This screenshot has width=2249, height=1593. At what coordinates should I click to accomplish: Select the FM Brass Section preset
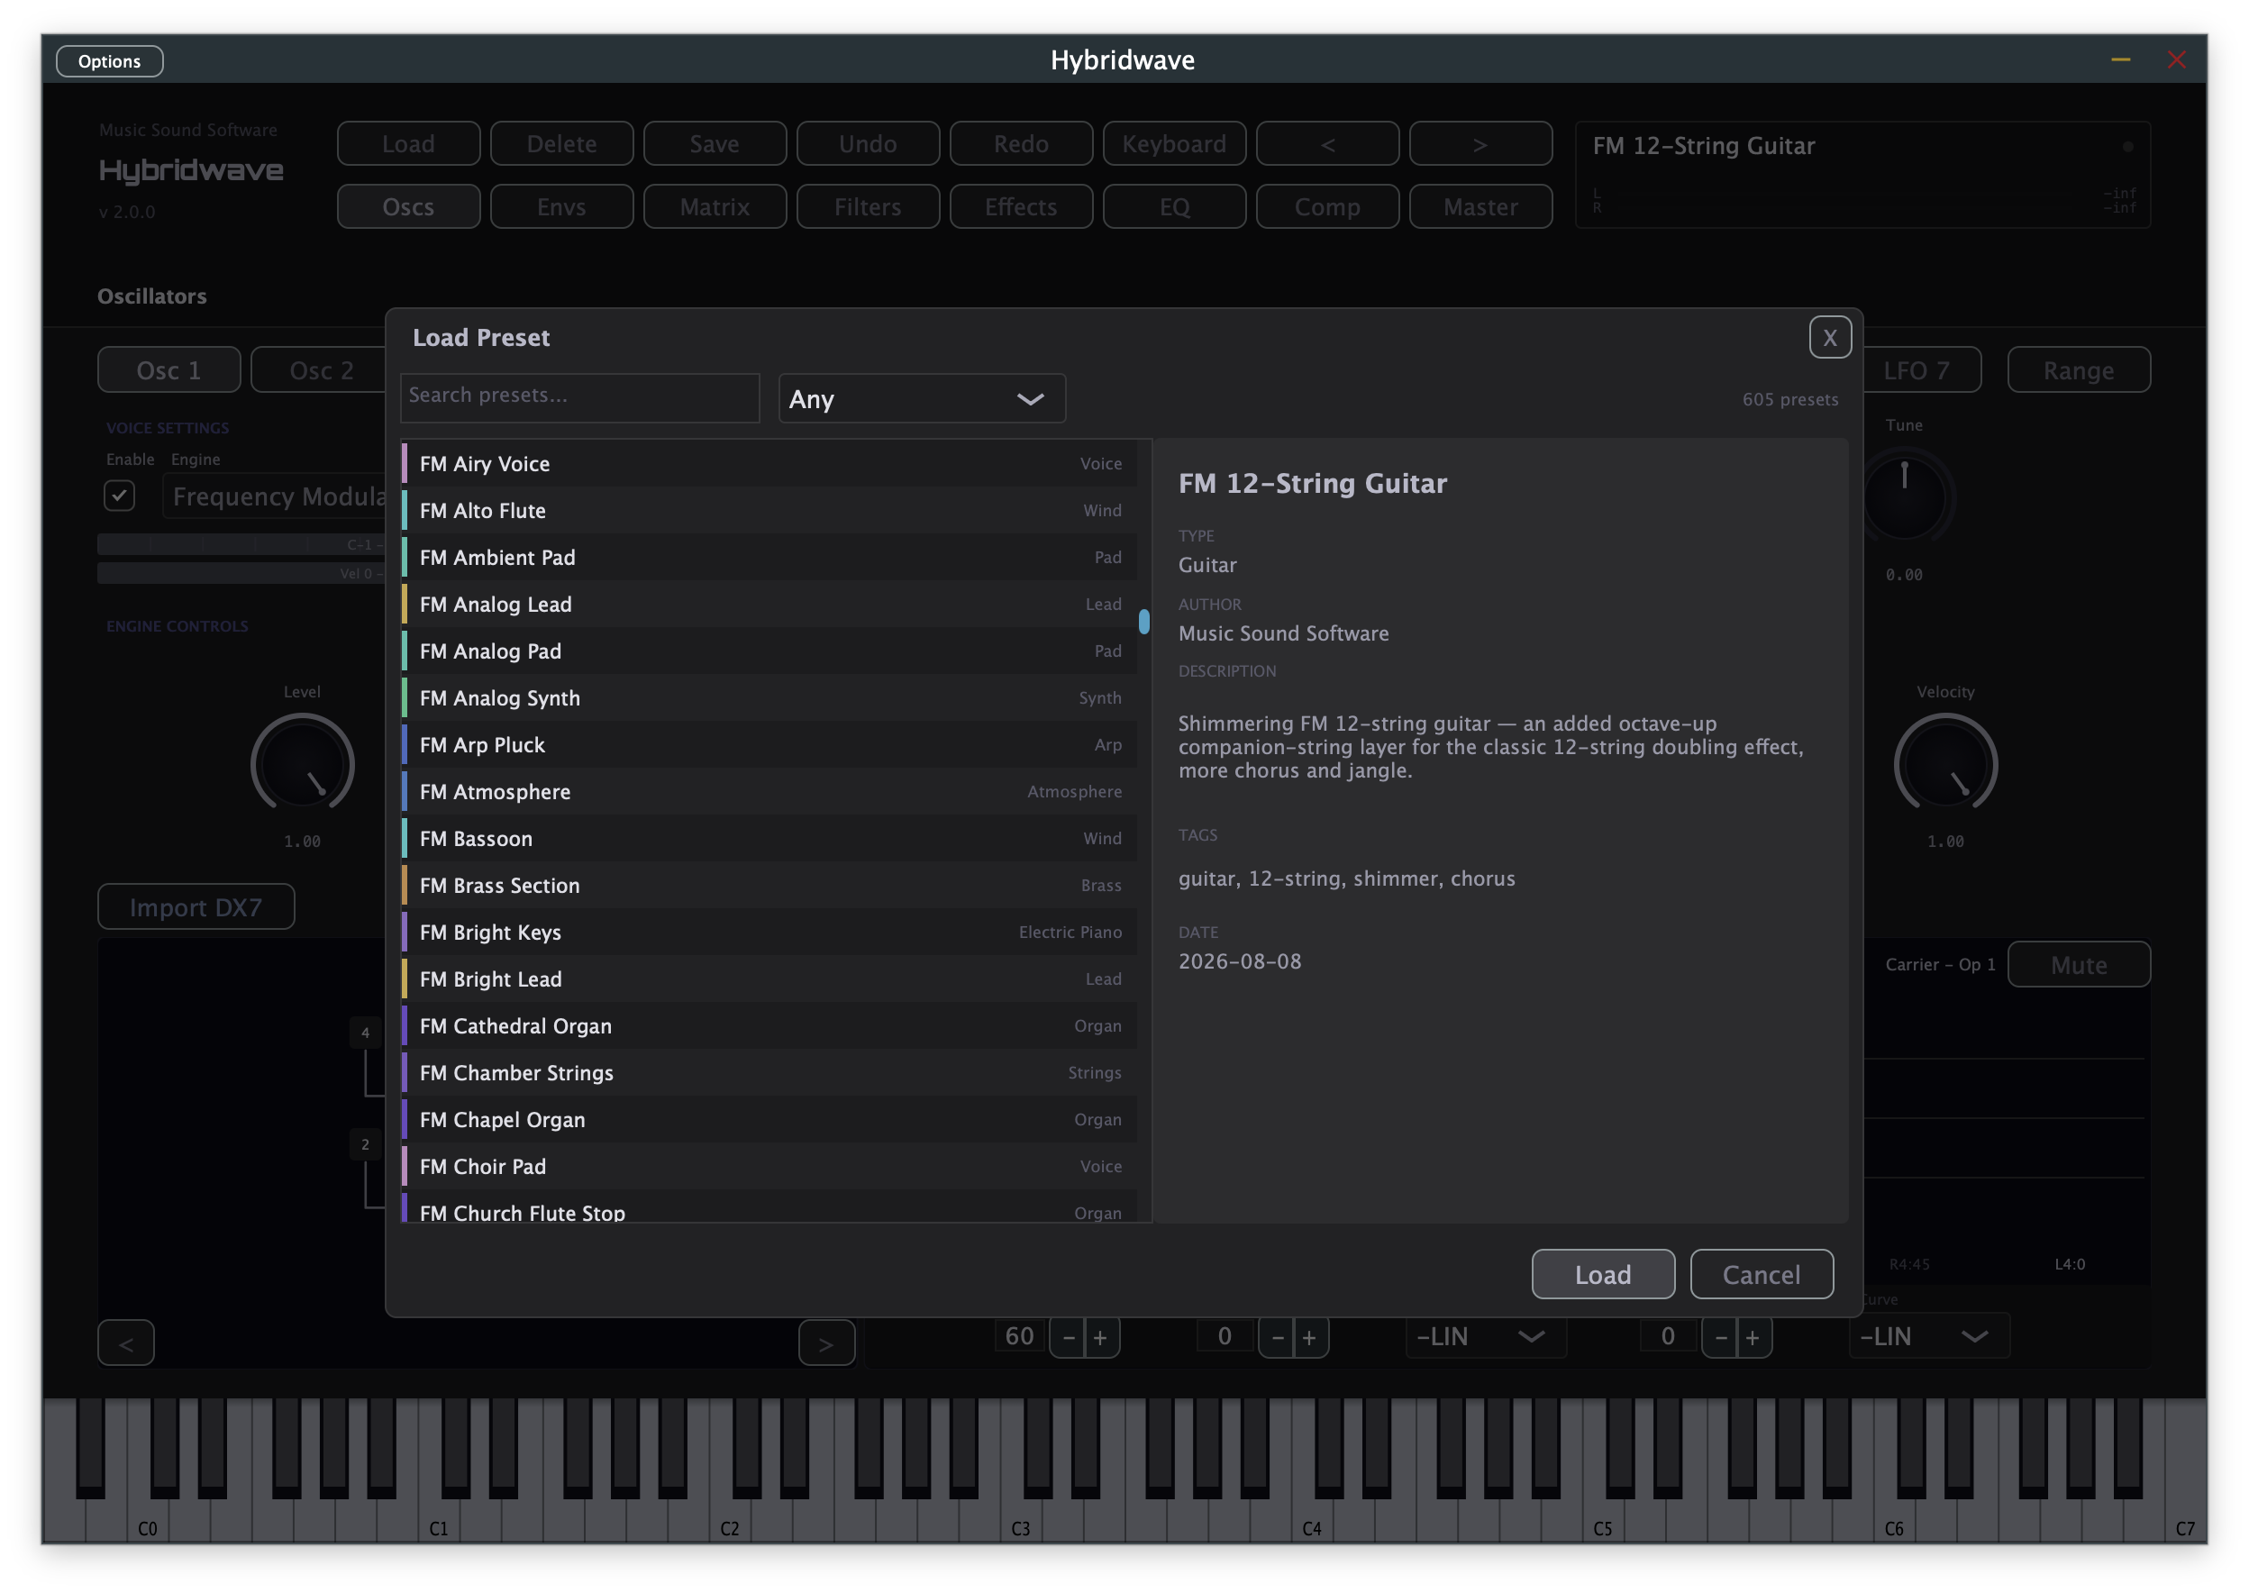click(769, 886)
